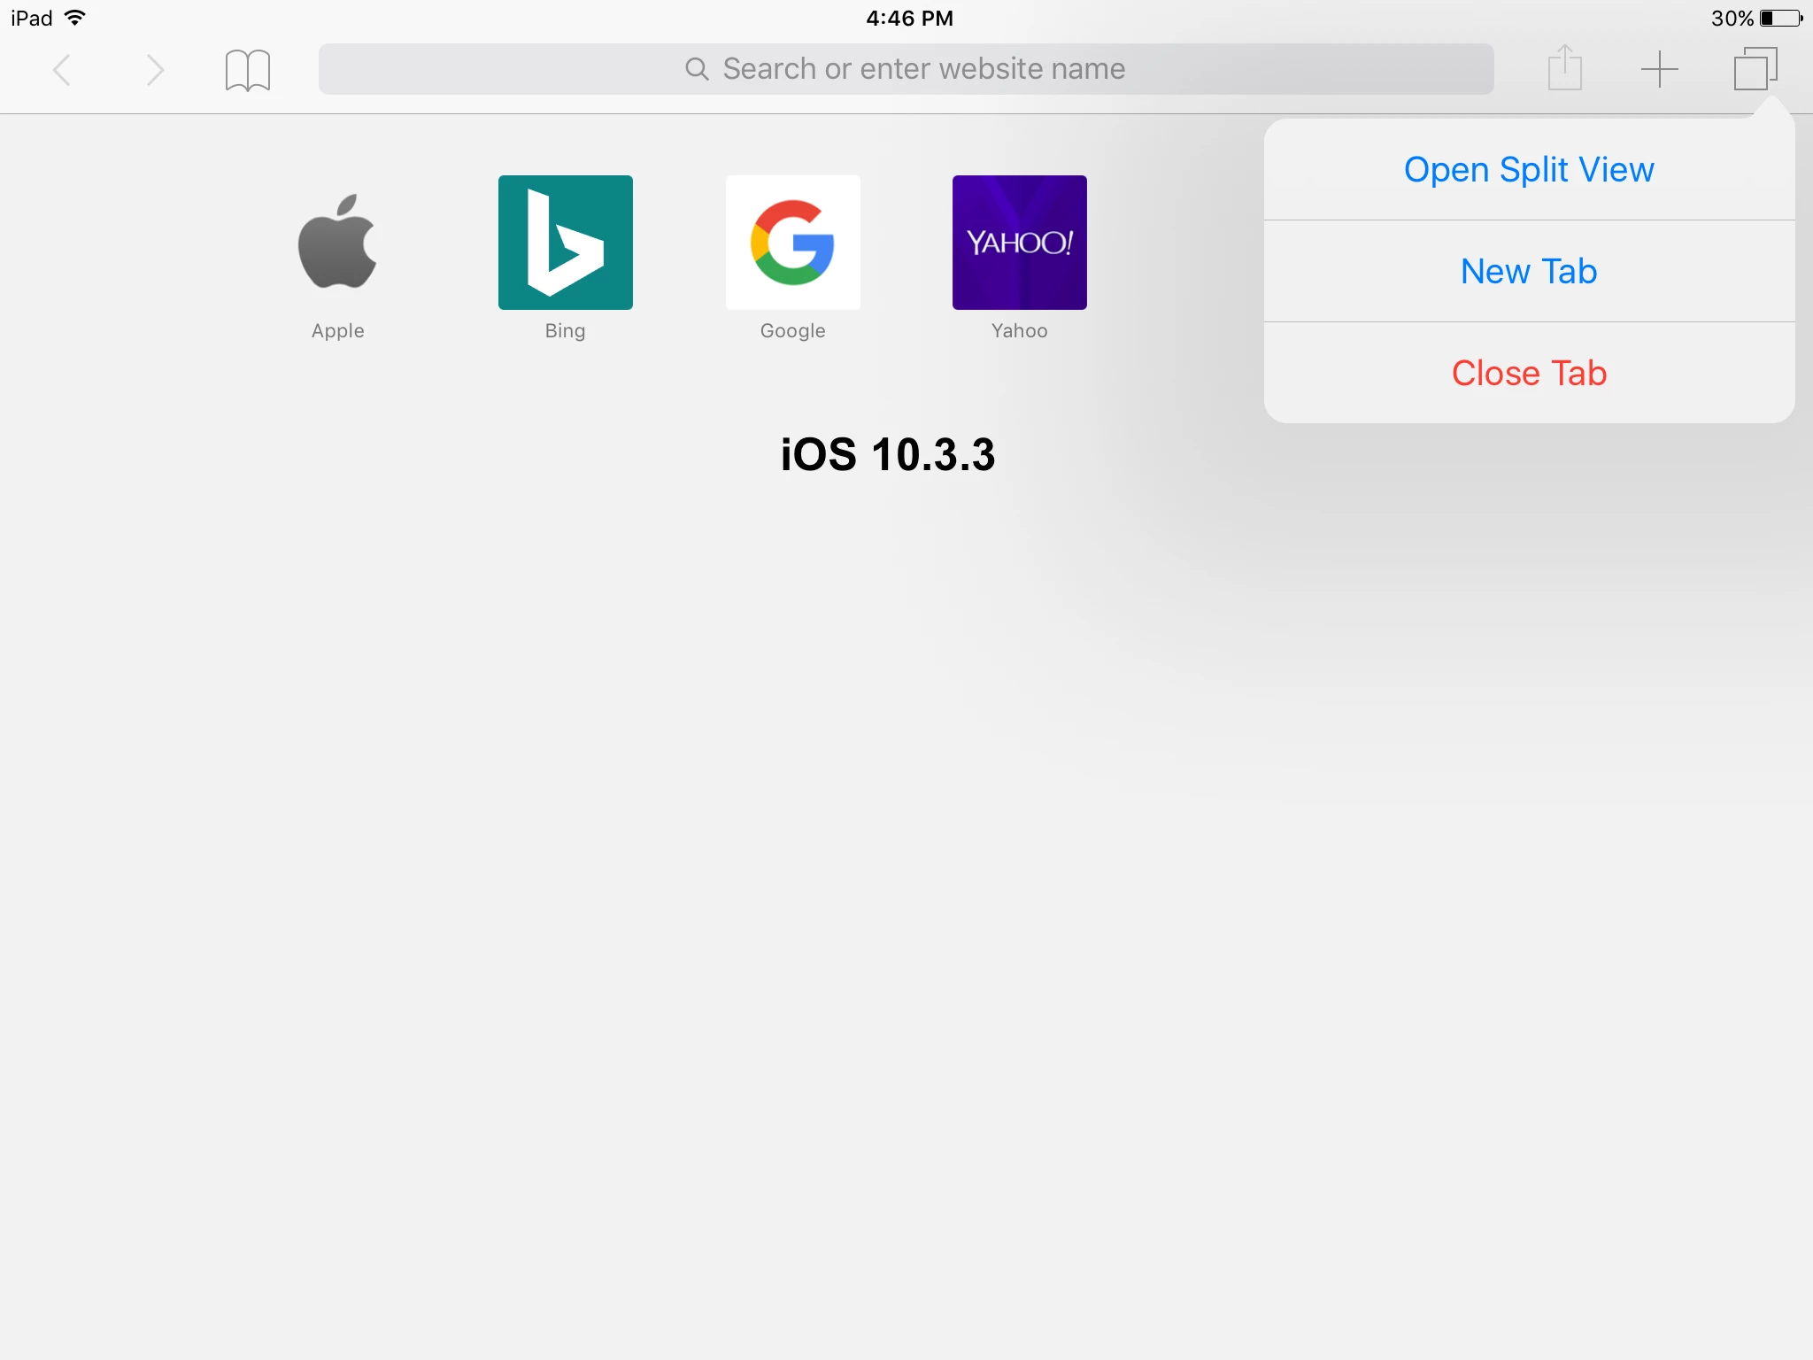Open the Bookmarks book icon
Viewport: 1813px width, 1360px height.
[248, 70]
